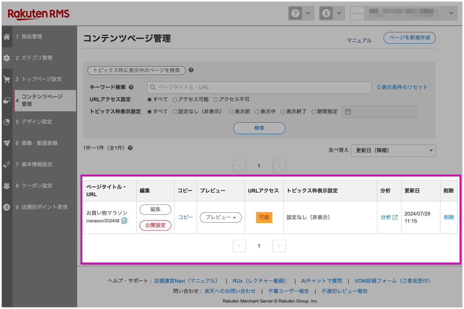Open the 分析 link in the table row

point(389,218)
